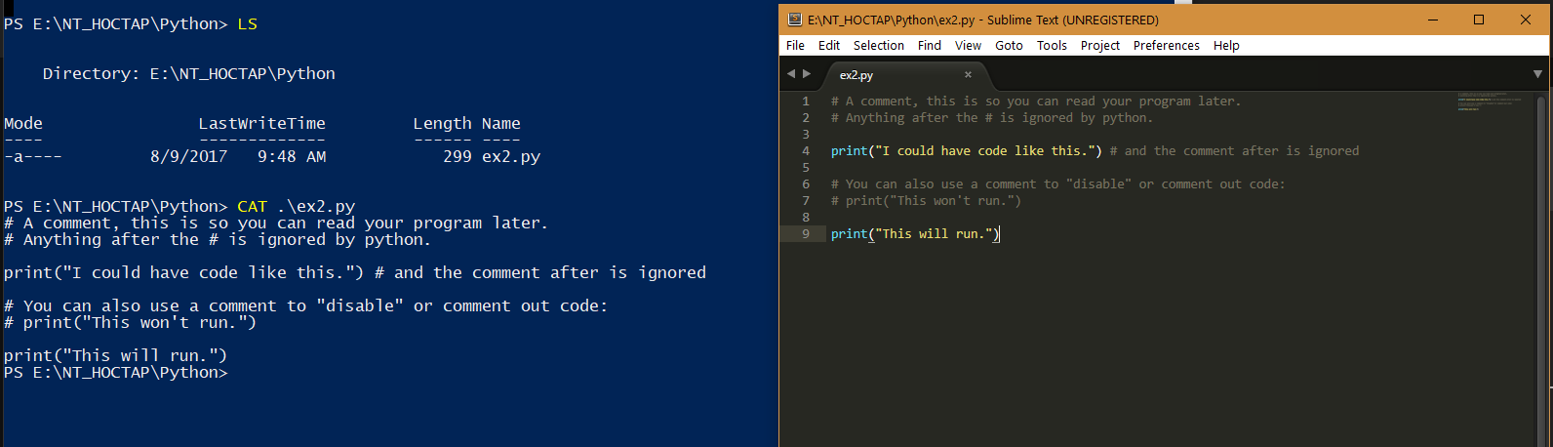
Task: Select the ex2.py tab
Action: [x=856, y=75]
